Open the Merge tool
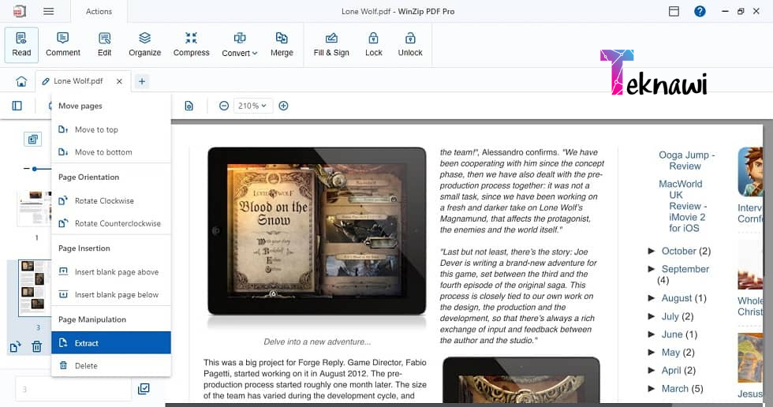 (282, 45)
